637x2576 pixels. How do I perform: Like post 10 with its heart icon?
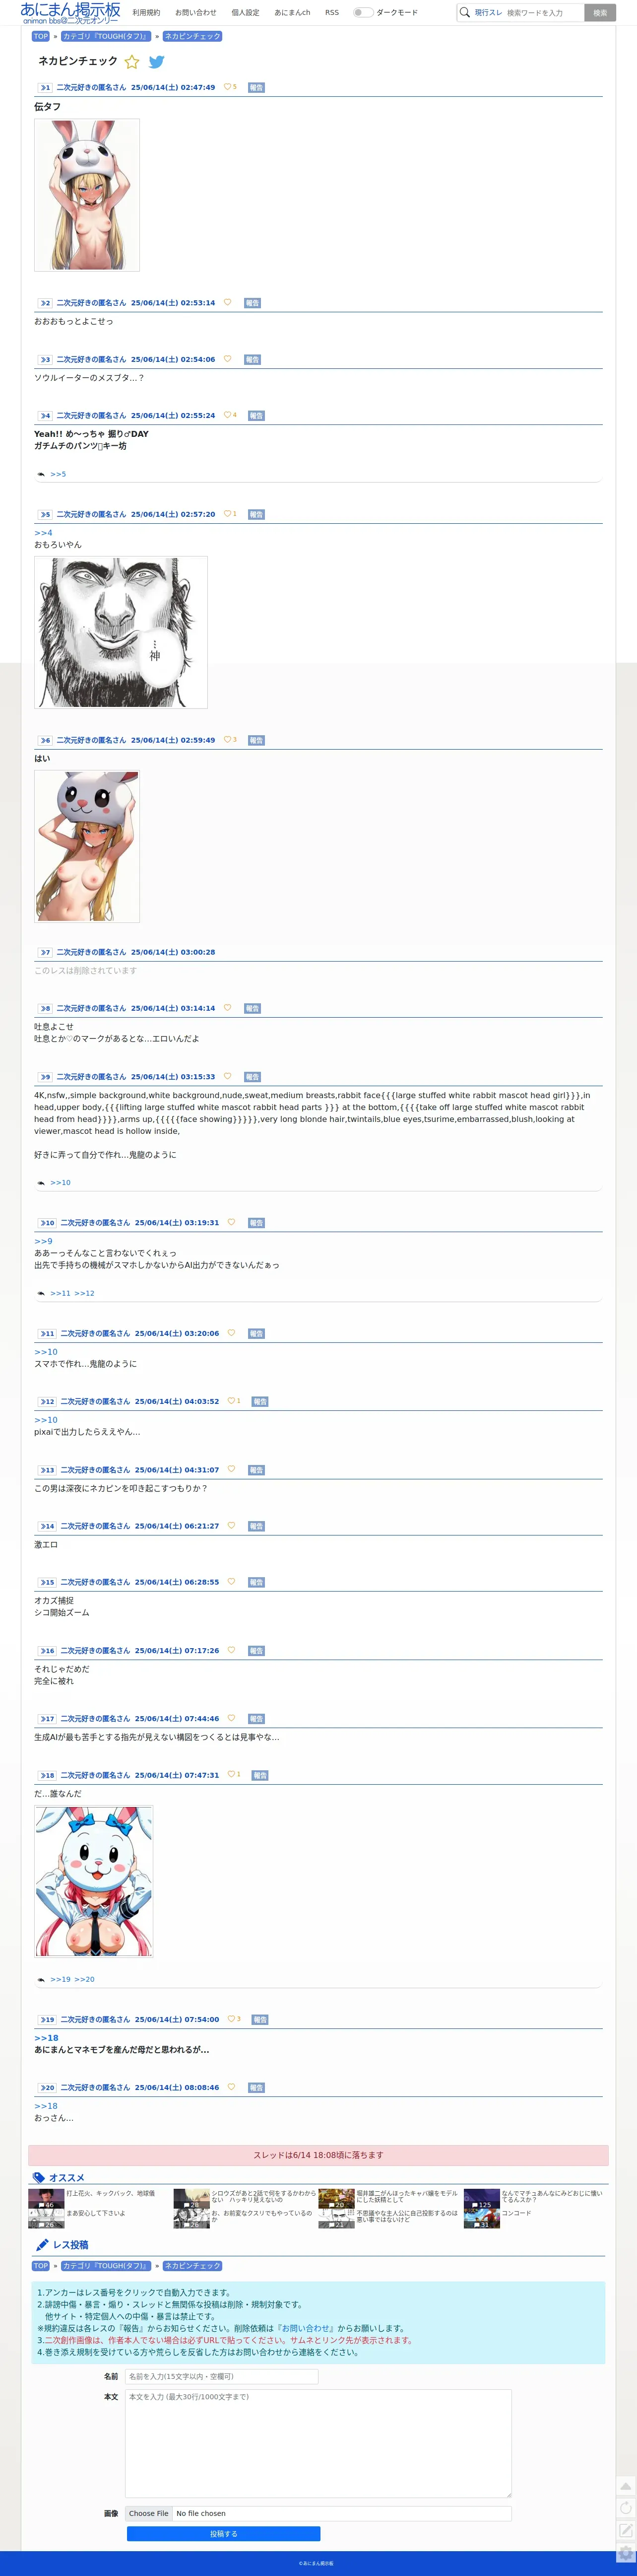click(x=231, y=1222)
